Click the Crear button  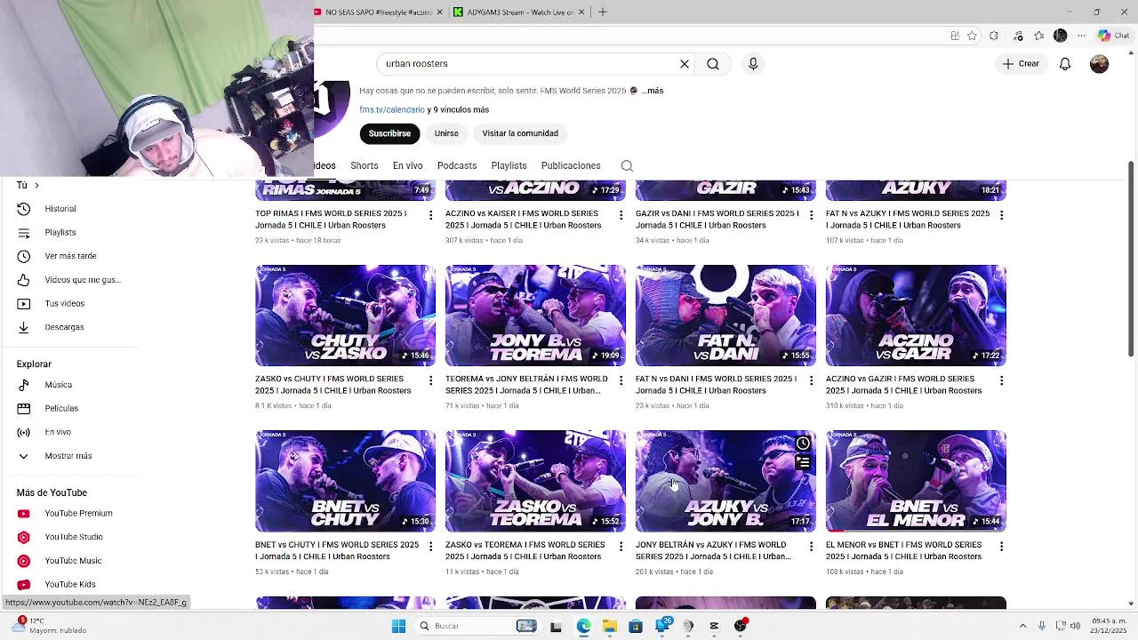[x=1021, y=64]
